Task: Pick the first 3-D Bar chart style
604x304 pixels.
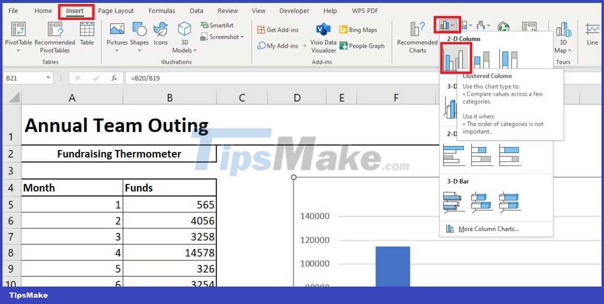Action: (x=453, y=201)
